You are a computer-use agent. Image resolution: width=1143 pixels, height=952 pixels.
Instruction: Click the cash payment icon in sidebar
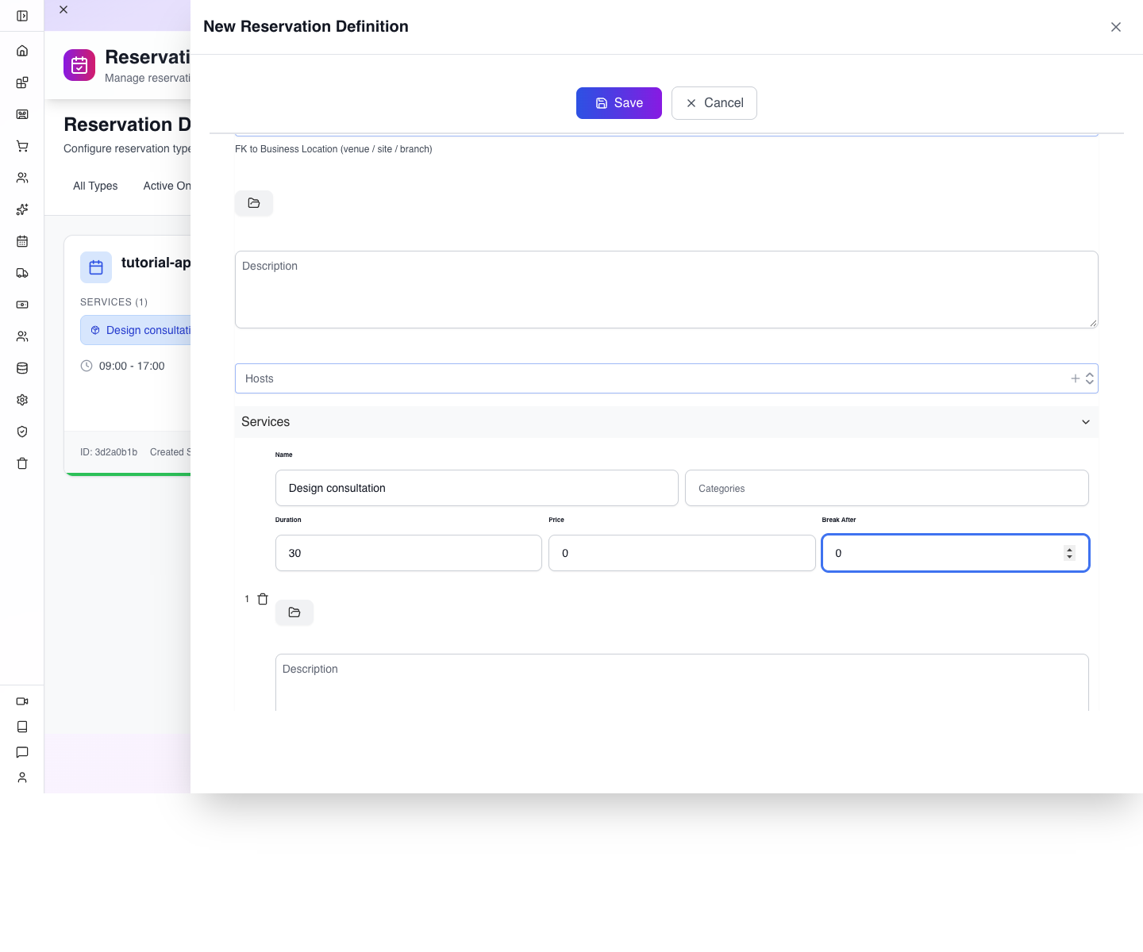point(22,305)
